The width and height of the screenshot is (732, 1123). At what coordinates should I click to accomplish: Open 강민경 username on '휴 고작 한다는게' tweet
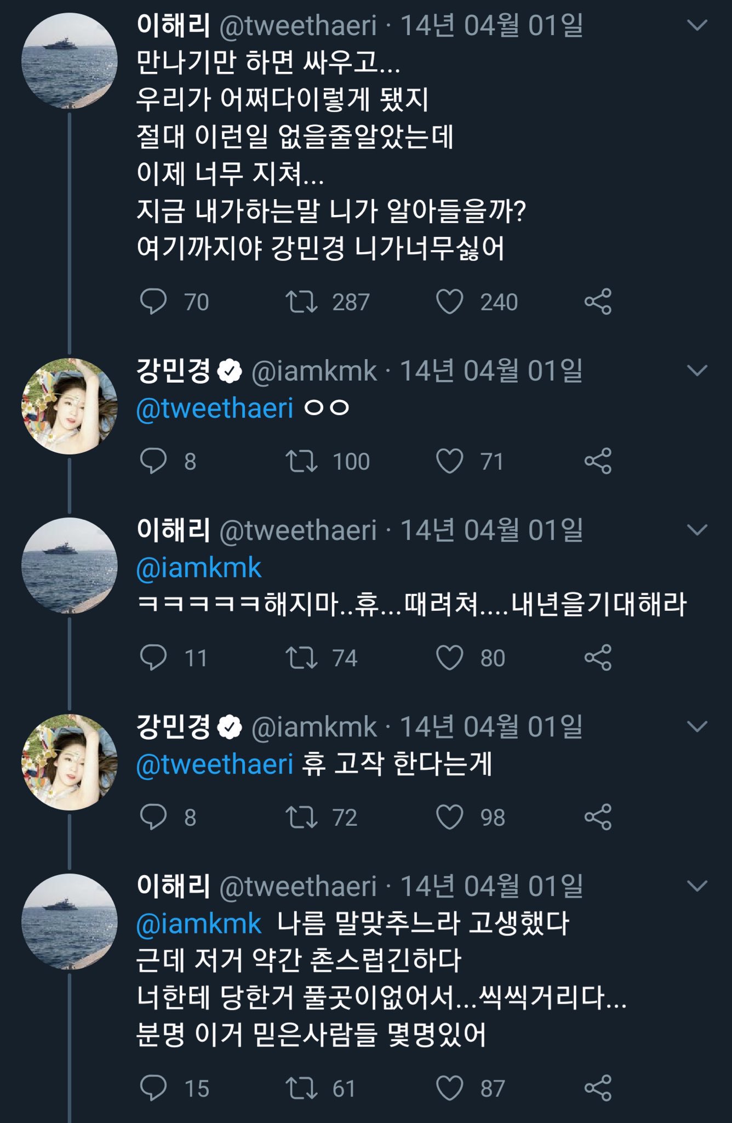[x=173, y=727]
